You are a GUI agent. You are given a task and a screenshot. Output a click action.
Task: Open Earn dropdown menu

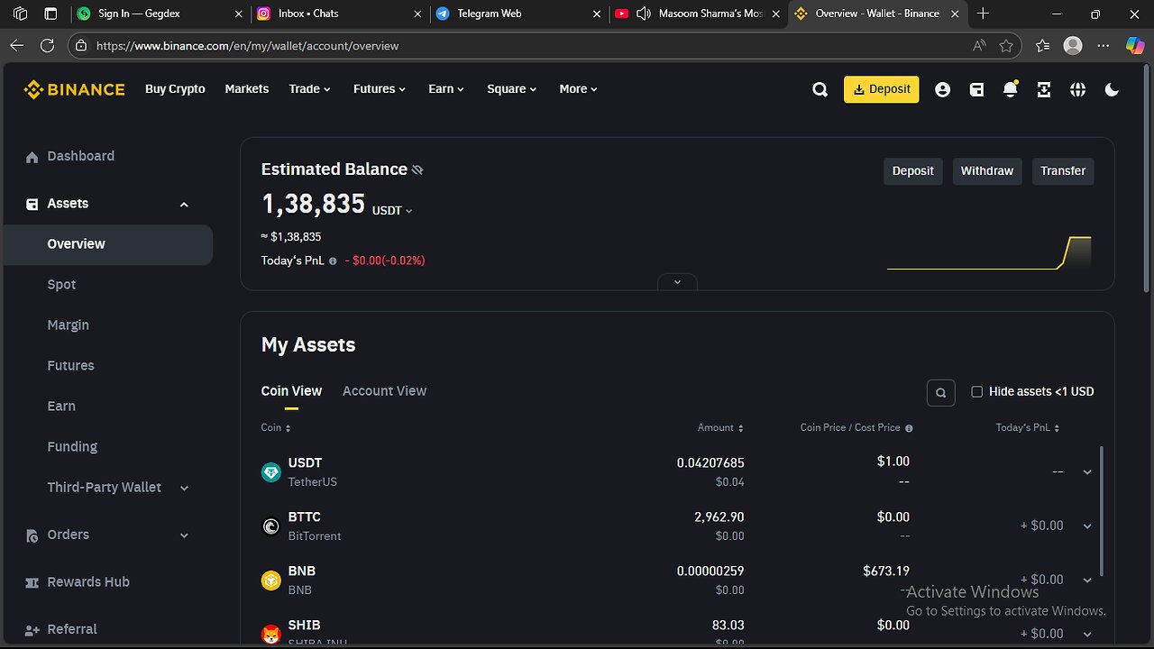446,88
